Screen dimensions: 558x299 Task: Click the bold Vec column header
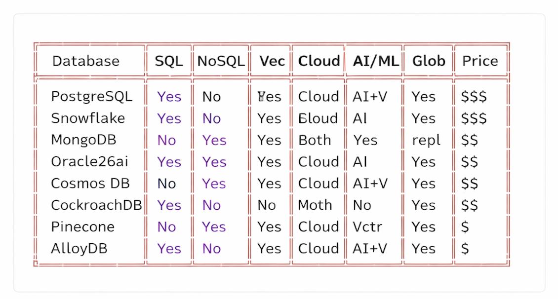click(x=272, y=61)
